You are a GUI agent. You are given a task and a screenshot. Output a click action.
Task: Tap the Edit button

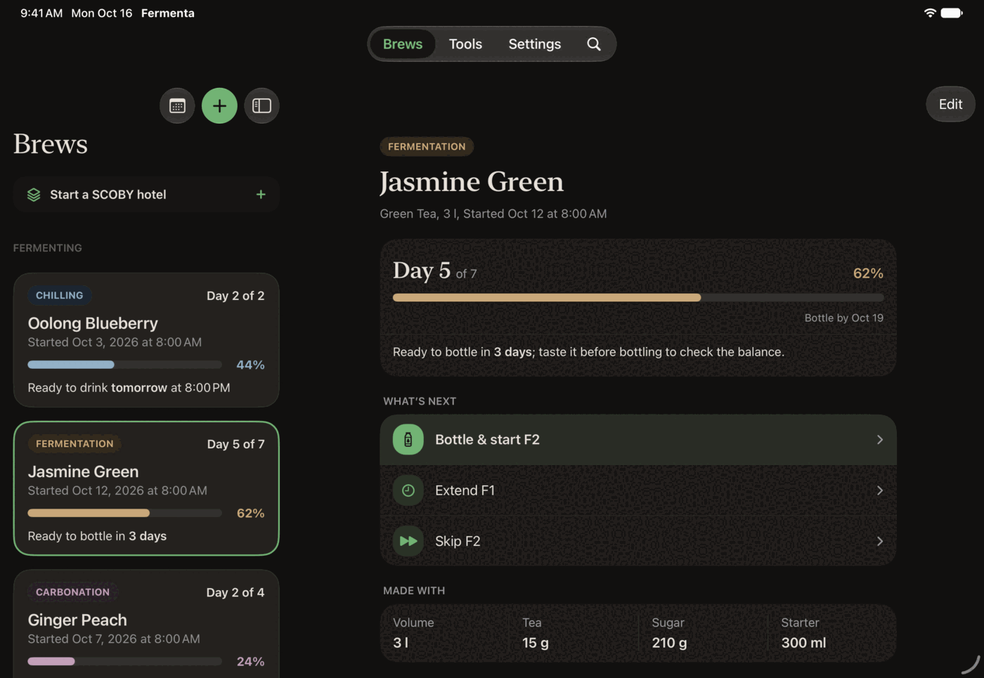(x=950, y=104)
